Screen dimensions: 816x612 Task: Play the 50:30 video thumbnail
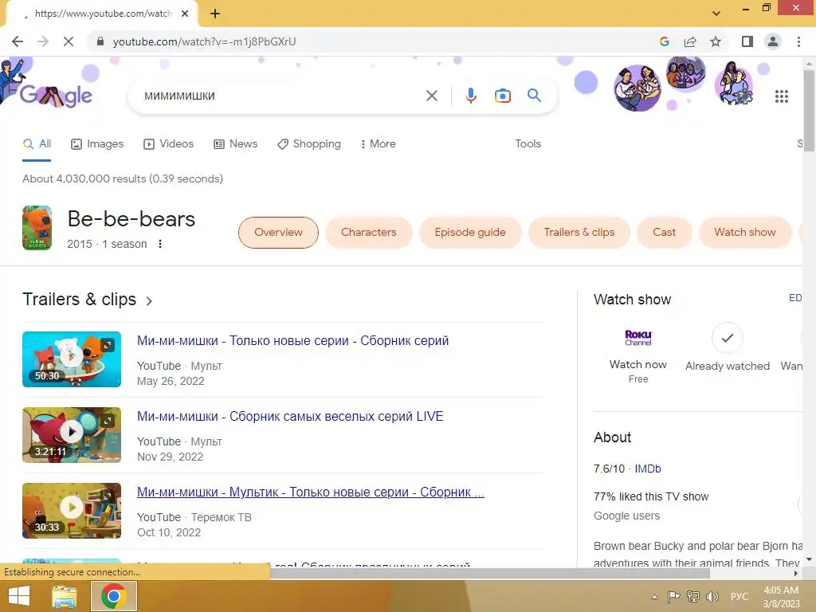pyautogui.click(x=72, y=359)
